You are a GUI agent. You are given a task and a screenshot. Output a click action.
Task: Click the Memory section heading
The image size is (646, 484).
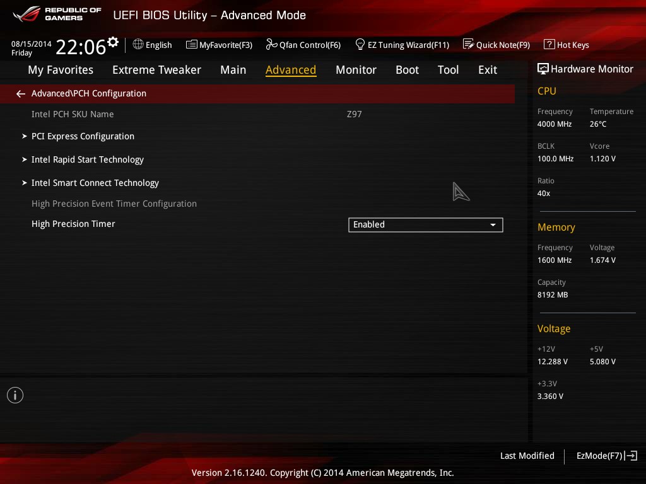click(556, 227)
